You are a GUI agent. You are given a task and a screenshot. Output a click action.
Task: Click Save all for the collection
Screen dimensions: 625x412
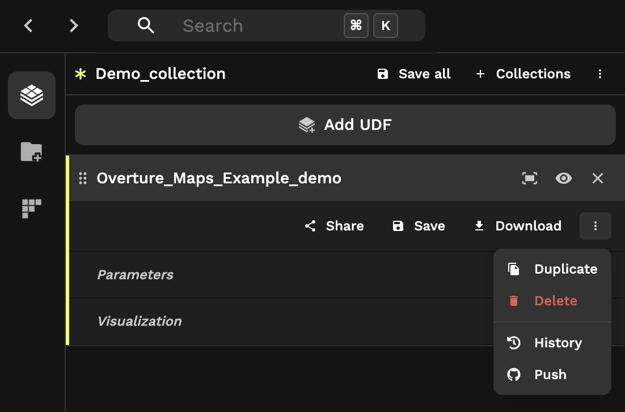(414, 74)
